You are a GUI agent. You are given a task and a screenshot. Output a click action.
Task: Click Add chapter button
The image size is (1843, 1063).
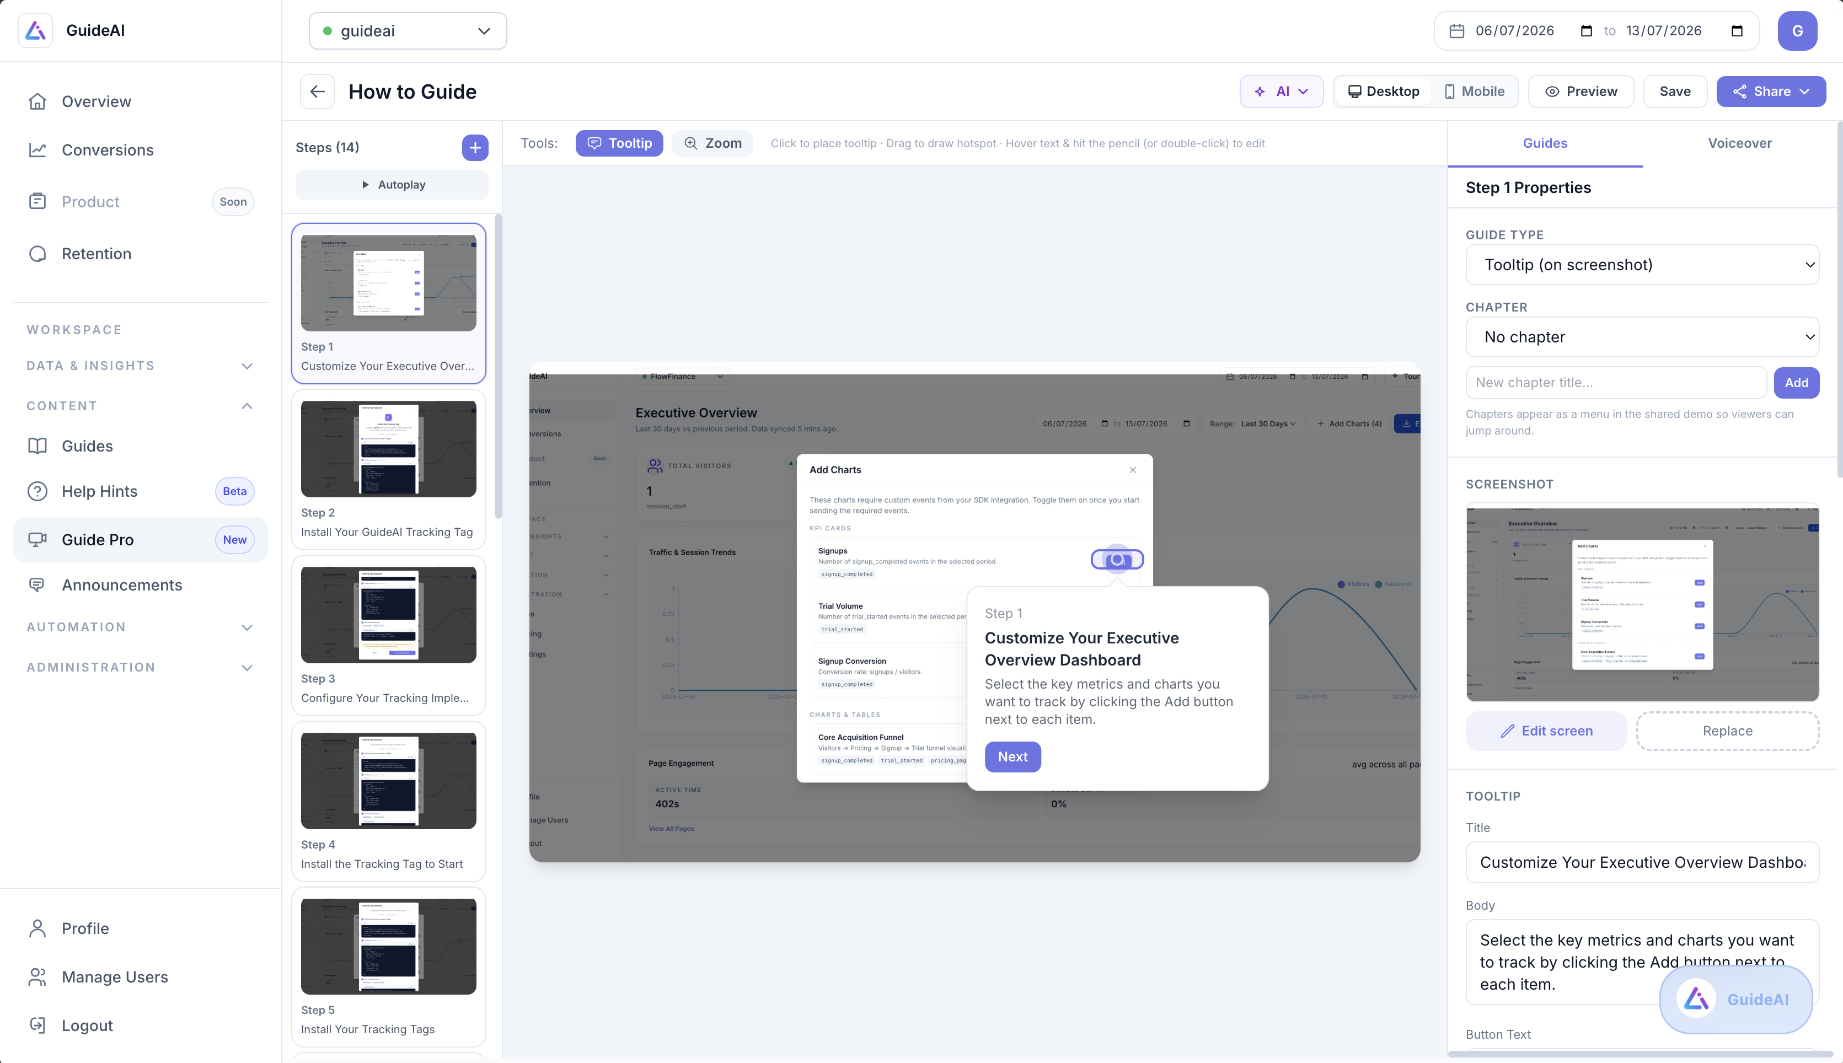tap(1796, 383)
